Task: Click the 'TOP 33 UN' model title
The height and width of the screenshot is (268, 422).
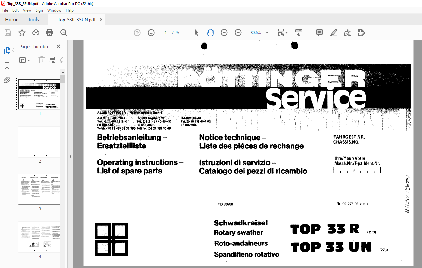Action: coord(331,247)
